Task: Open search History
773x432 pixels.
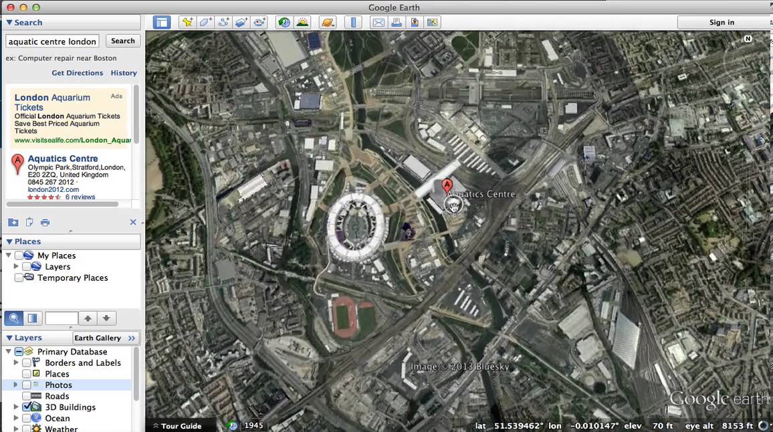Action: pyautogui.click(x=124, y=73)
